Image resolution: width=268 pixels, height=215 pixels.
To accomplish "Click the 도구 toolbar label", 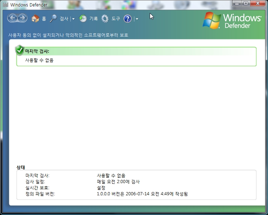I will pyautogui.click(x=116, y=19).
